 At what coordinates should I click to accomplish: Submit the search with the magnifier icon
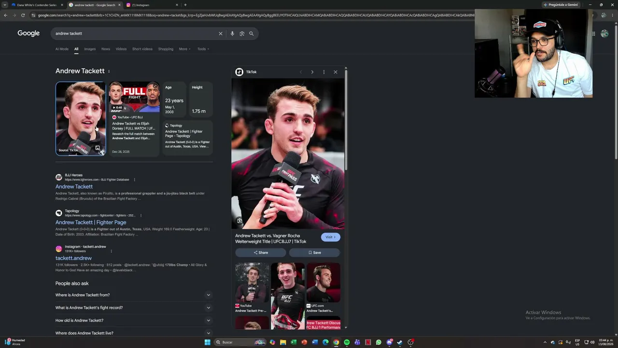tap(251, 33)
